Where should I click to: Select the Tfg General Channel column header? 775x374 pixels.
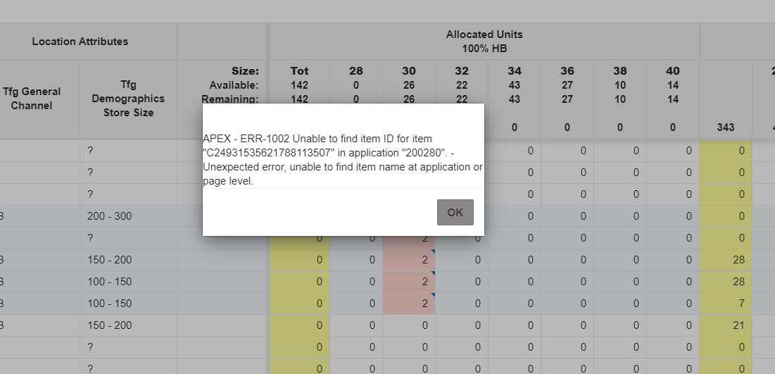coord(32,99)
